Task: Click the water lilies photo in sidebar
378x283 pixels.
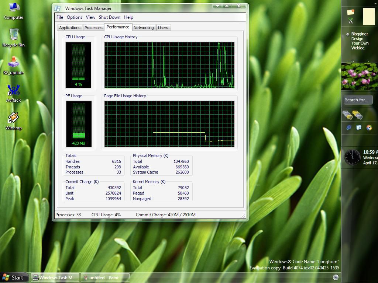Action: [360, 77]
